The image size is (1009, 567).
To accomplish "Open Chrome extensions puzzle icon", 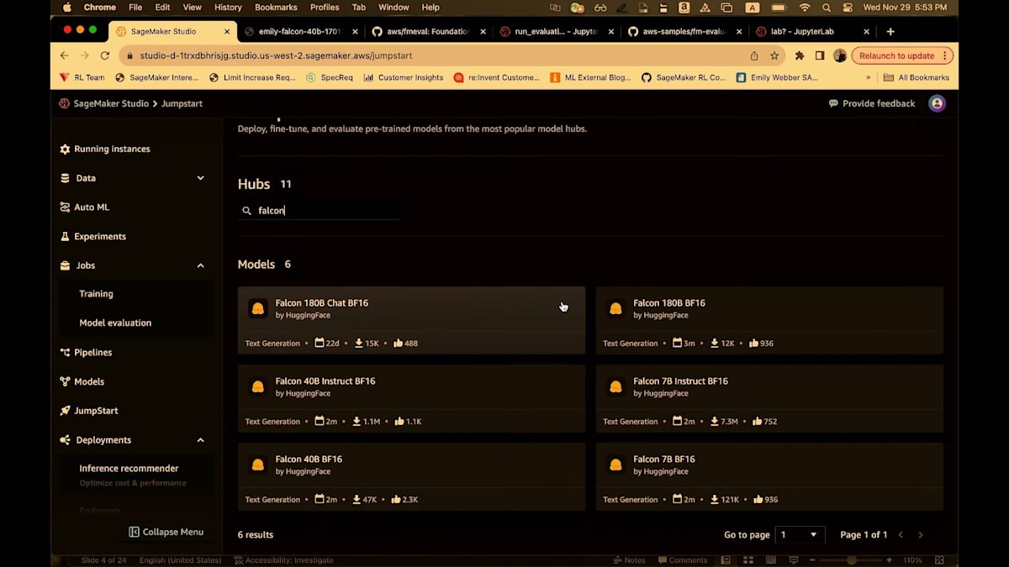I will click(800, 55).
